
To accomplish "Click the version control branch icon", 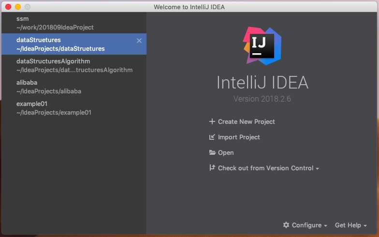I will click(x=212, y=167).
